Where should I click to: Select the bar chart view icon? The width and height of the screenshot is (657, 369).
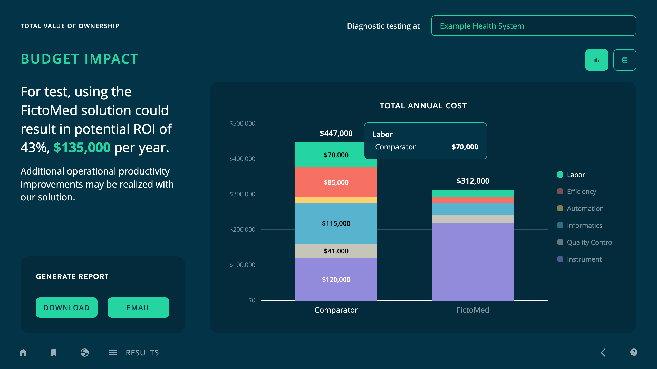pos(597,60)
